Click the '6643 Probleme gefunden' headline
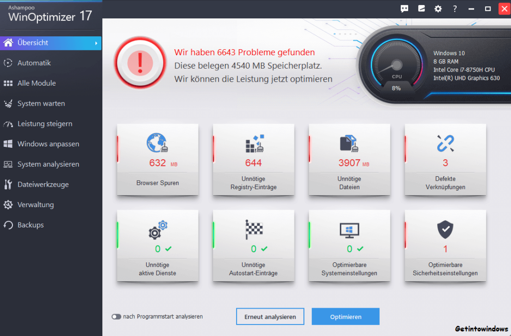The height and width of the screenshot is (336, 511). coord(245,52)
